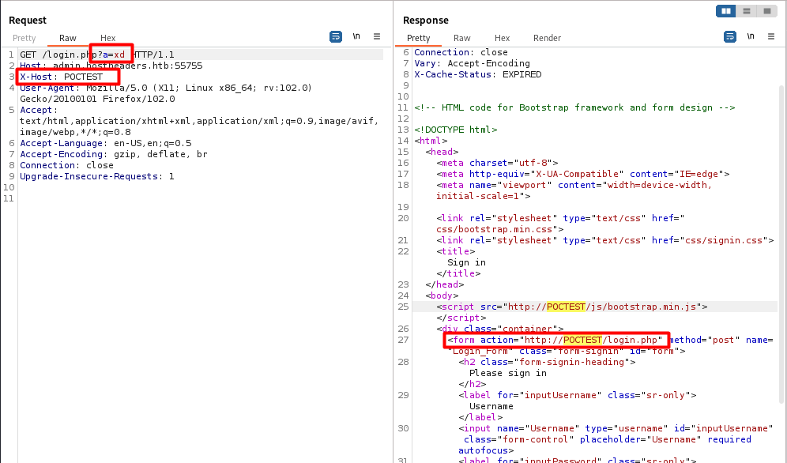Screen dimensions: 787x463
Task: Click the Host: admin.hostheaders.htb line
Action: 111,66
